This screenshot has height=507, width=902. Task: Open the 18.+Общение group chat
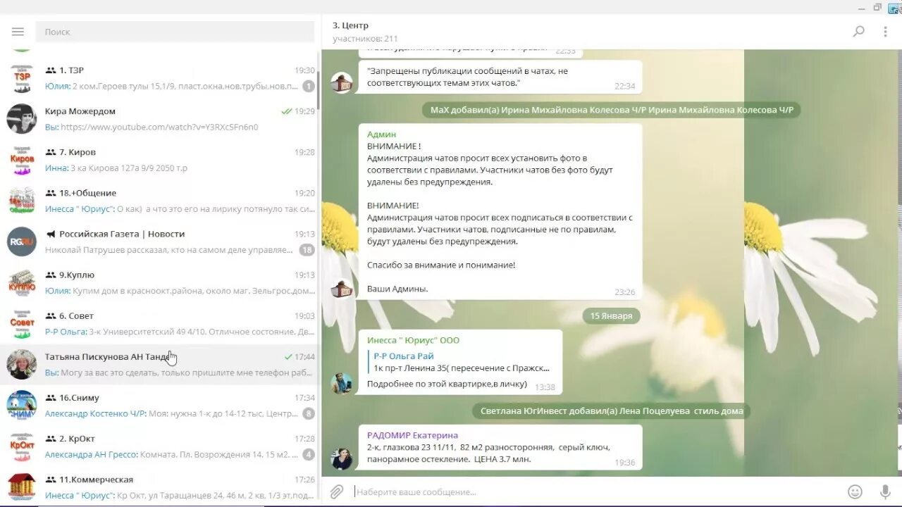(160, 201)
